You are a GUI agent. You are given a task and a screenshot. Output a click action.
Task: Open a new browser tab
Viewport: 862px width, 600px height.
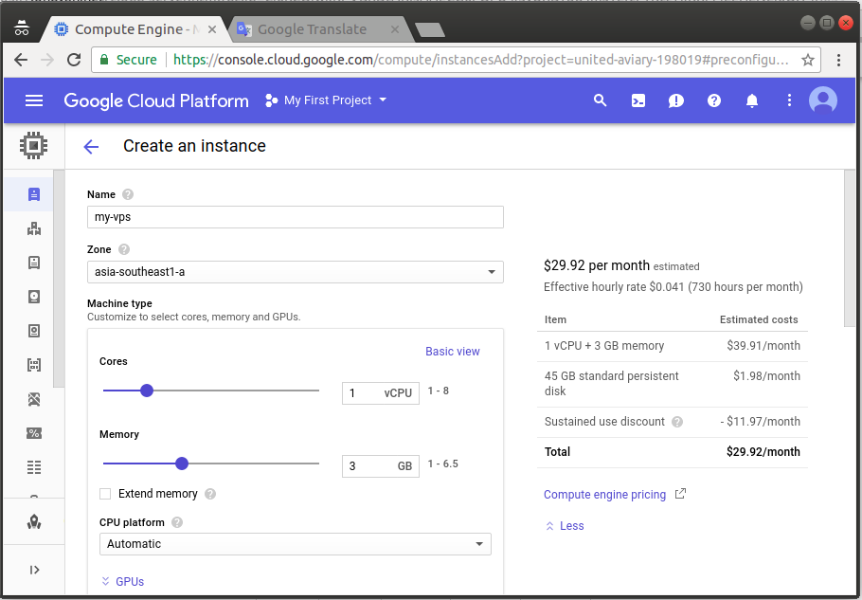[x=430, y=29]
